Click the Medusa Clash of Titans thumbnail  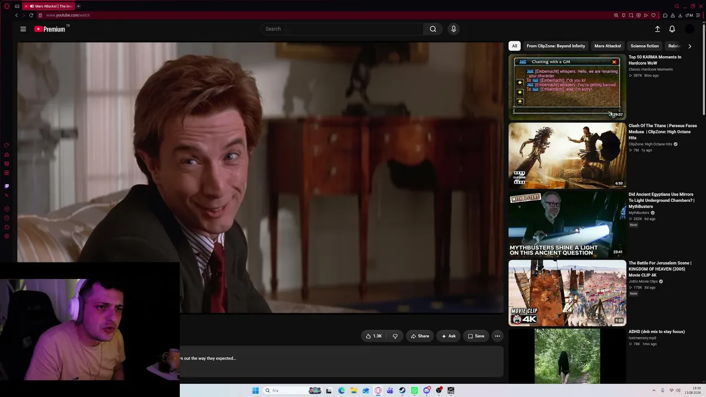pyautogui.click(x=567, y=155)
